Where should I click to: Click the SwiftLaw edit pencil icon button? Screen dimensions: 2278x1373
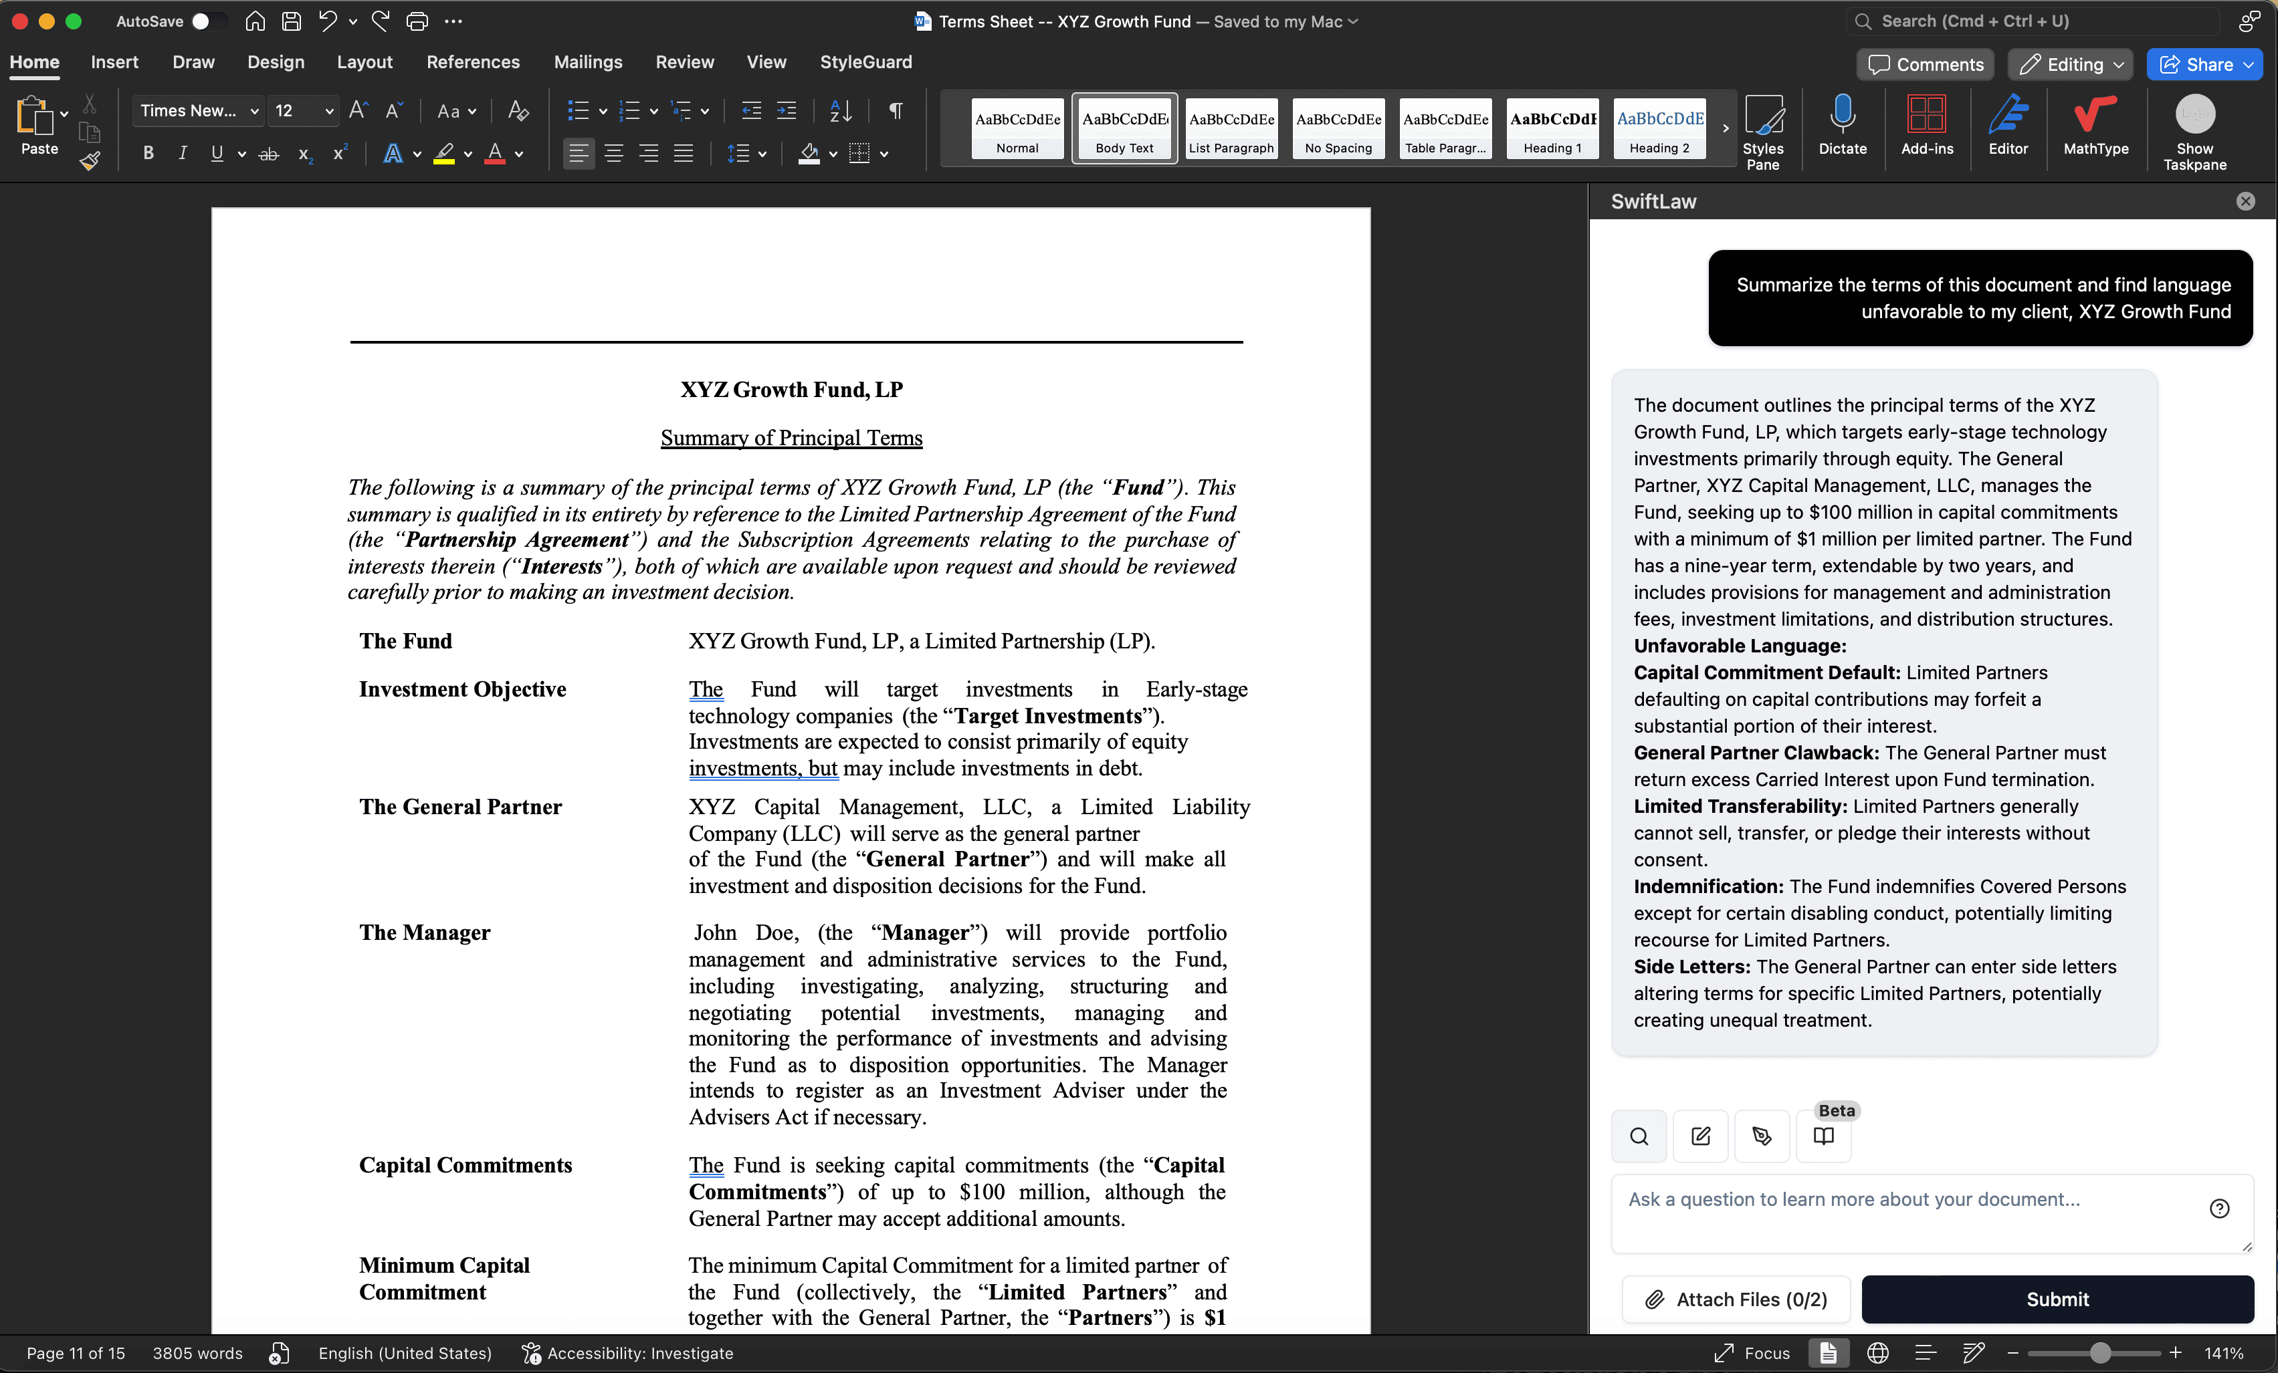(x=1700, y=1136)
